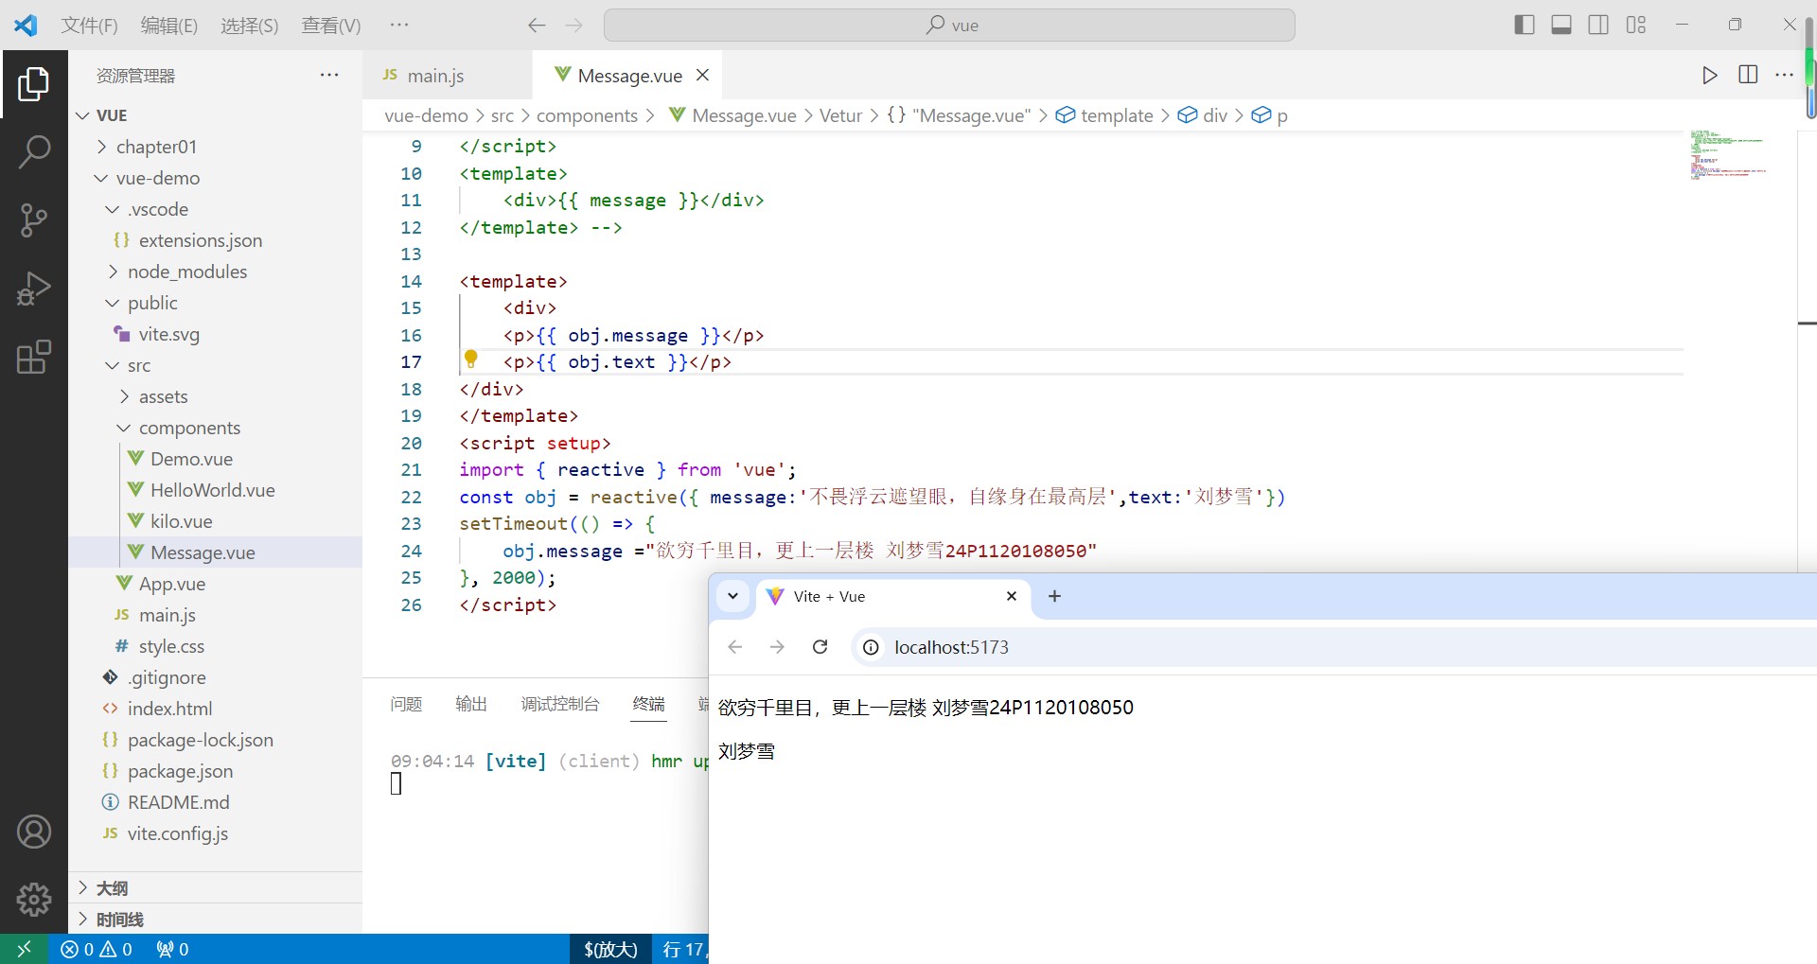
Task: Open package.json in the file tree
Action: [180, 771]
